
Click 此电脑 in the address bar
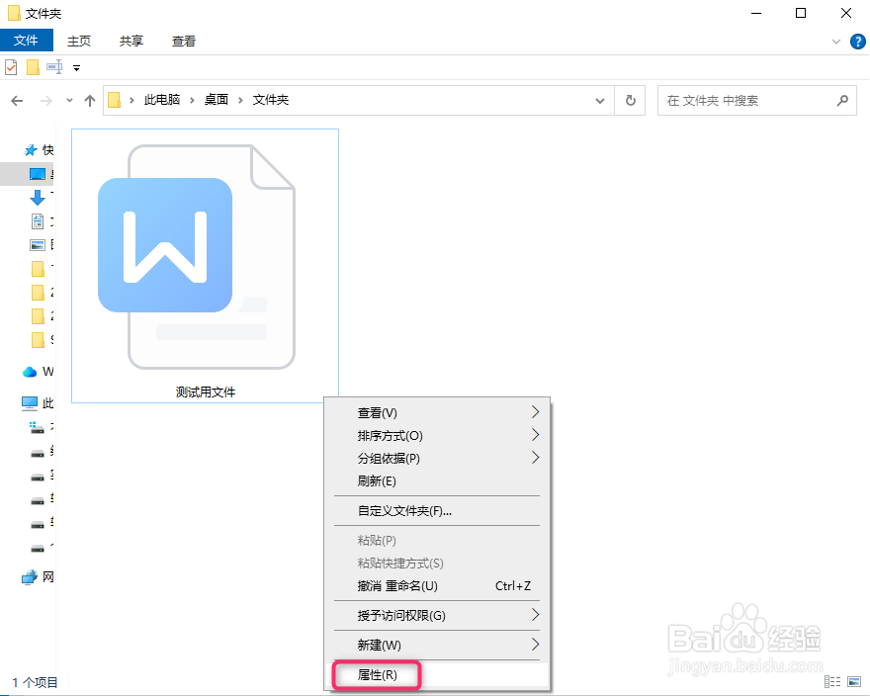tap(162, 100)
